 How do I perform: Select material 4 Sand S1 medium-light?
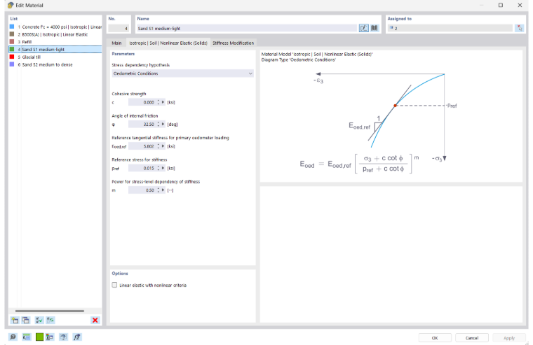(x=55, y=50)
